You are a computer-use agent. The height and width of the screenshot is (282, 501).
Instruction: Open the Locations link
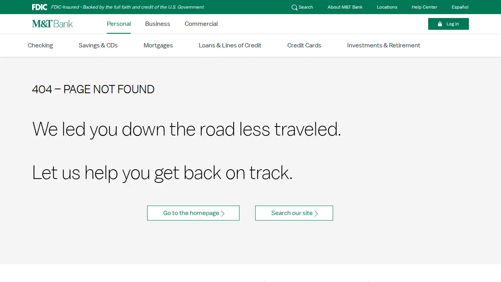[x=387, y=7]
